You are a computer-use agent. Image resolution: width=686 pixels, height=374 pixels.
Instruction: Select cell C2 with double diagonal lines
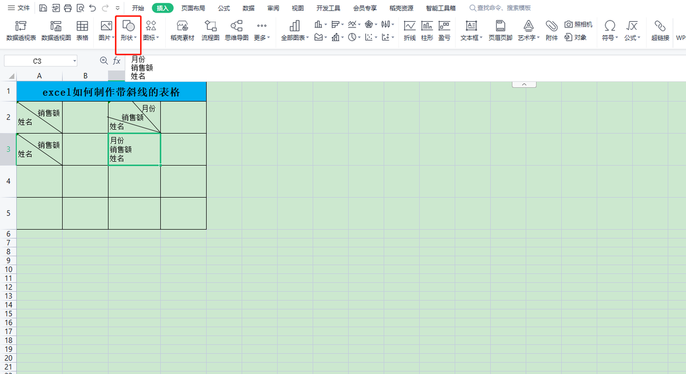click(134, 117)
